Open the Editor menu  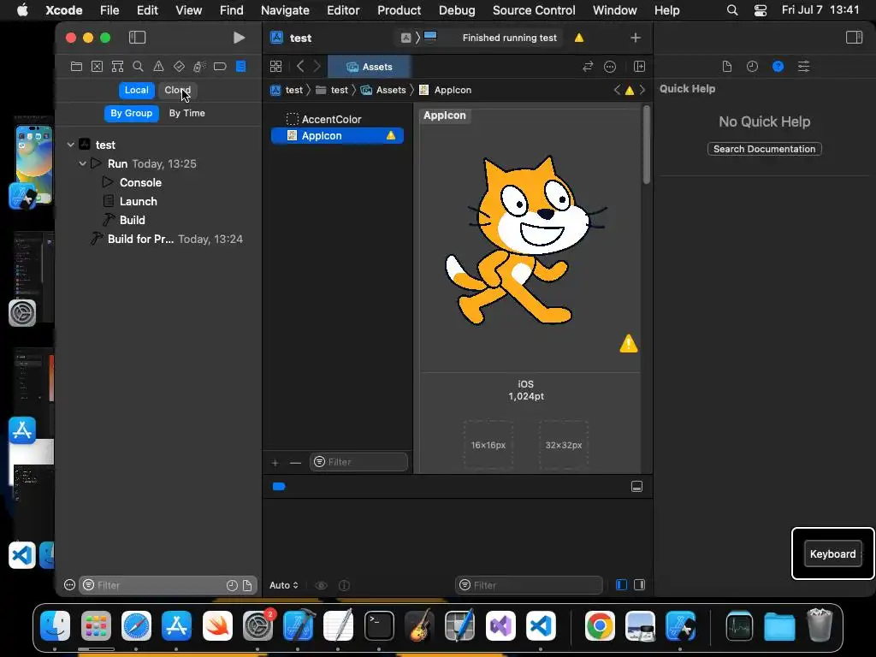(x=343, y=10)
